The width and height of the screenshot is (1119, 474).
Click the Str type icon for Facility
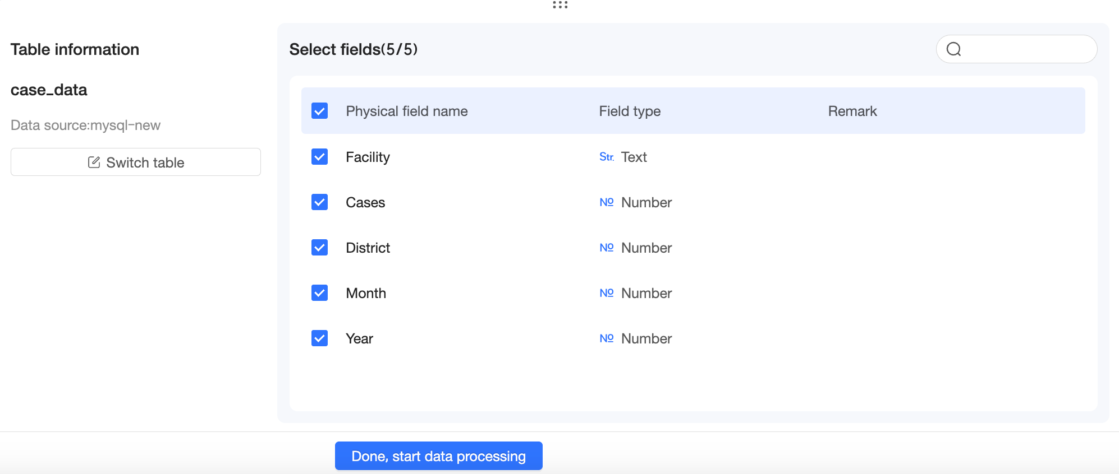(x=606, y=157)
